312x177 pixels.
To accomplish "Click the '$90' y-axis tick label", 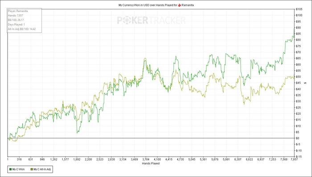I will 299,28.
